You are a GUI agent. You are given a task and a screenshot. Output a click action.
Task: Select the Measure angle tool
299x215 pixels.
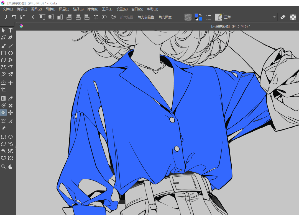click(11, 121)
